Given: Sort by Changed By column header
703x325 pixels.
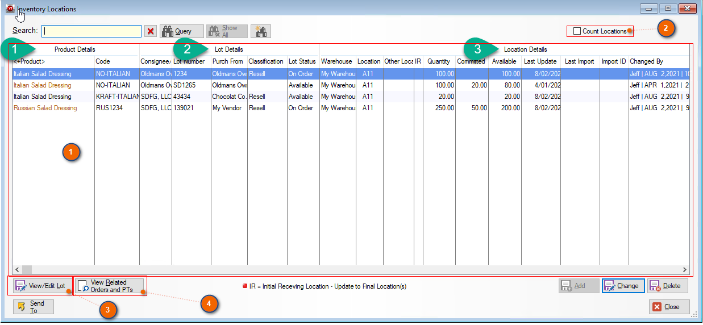Looking at the screenshot, I should (659, 61).
